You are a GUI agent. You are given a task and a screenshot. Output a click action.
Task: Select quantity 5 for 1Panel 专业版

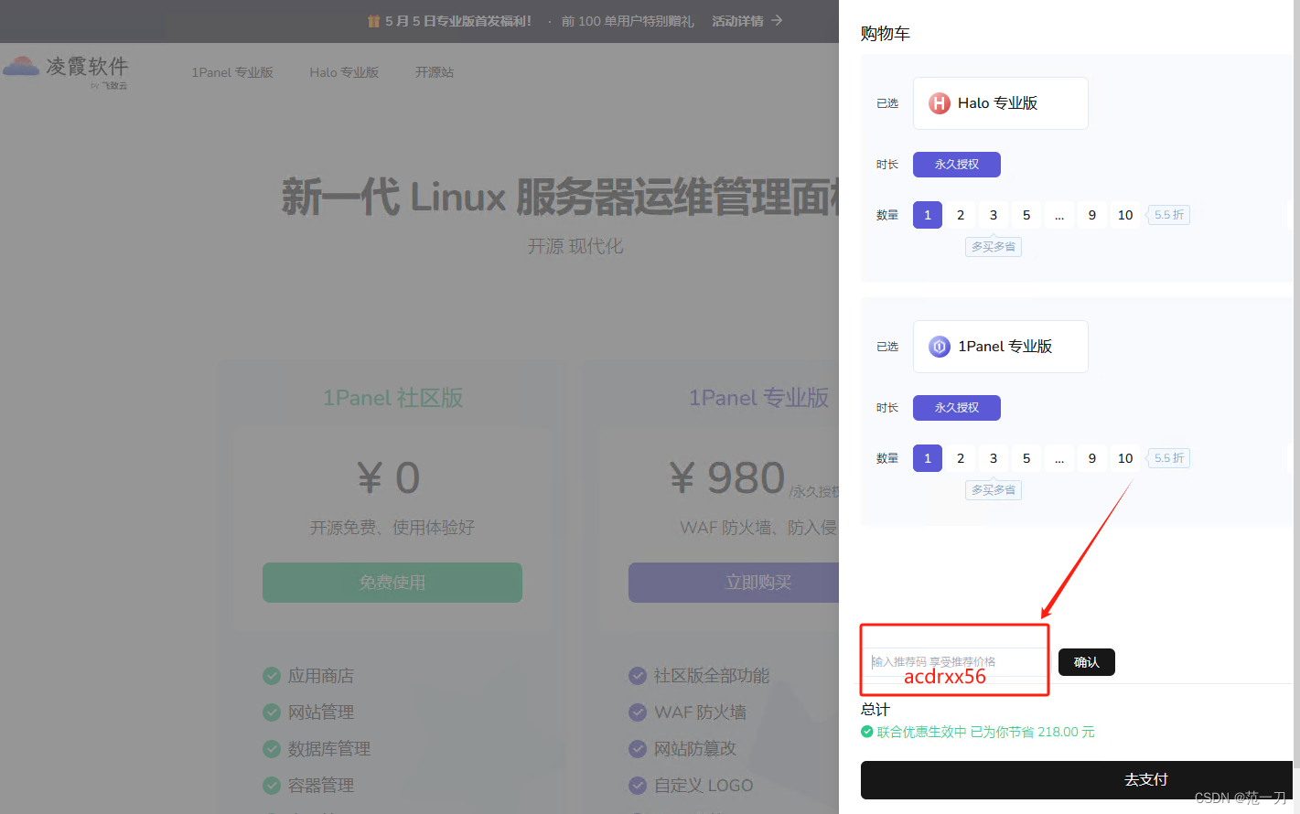tap(1026, 458)
